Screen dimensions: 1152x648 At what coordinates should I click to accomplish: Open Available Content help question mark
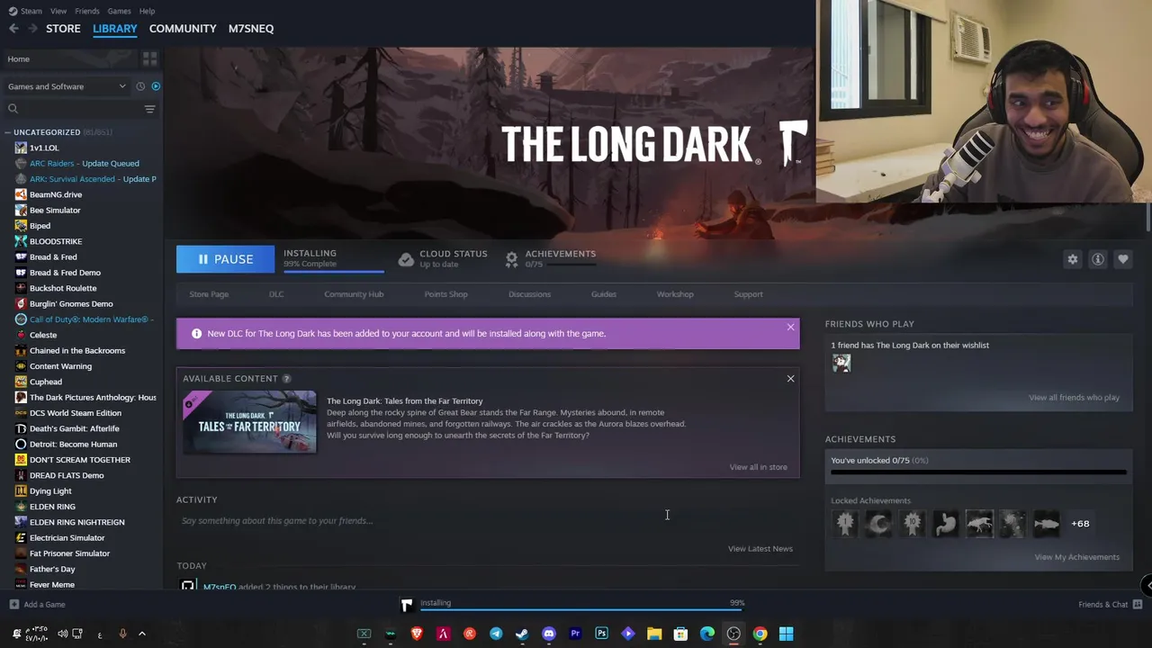(x=286, y=379)
